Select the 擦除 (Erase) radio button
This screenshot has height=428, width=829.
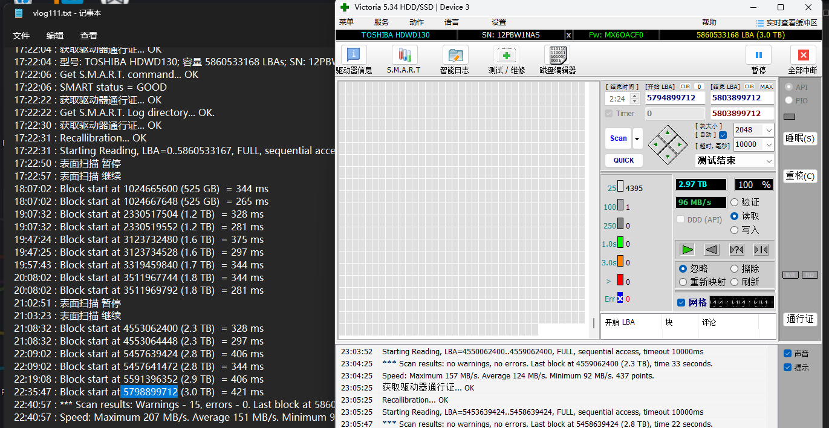(x=735, y=268)
